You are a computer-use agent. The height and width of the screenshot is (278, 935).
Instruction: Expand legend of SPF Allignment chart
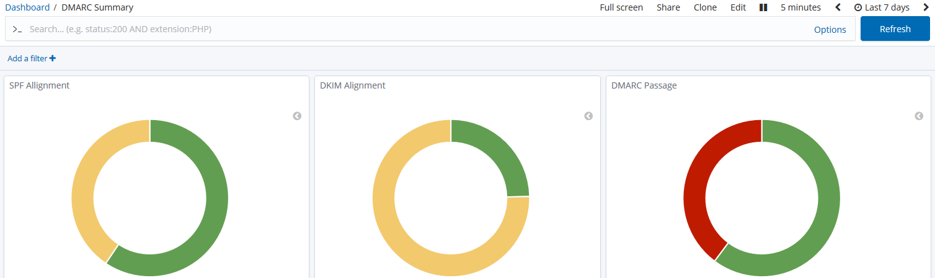297,116
